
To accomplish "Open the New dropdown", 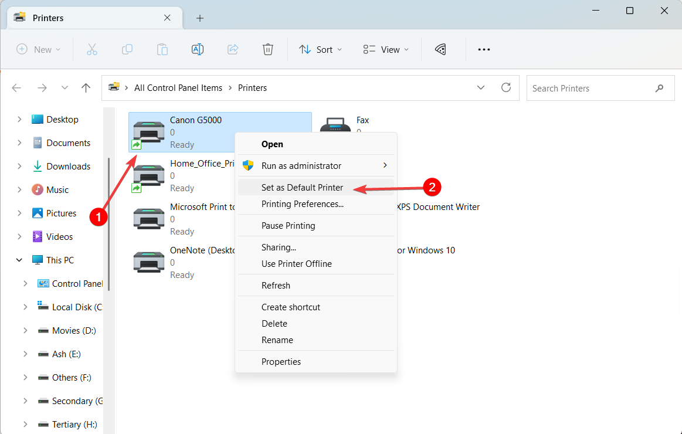I will pos(38,49).
